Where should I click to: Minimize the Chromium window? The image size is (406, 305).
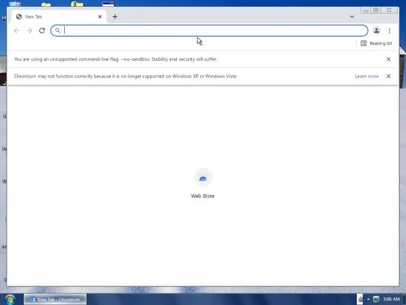(366, 10)
